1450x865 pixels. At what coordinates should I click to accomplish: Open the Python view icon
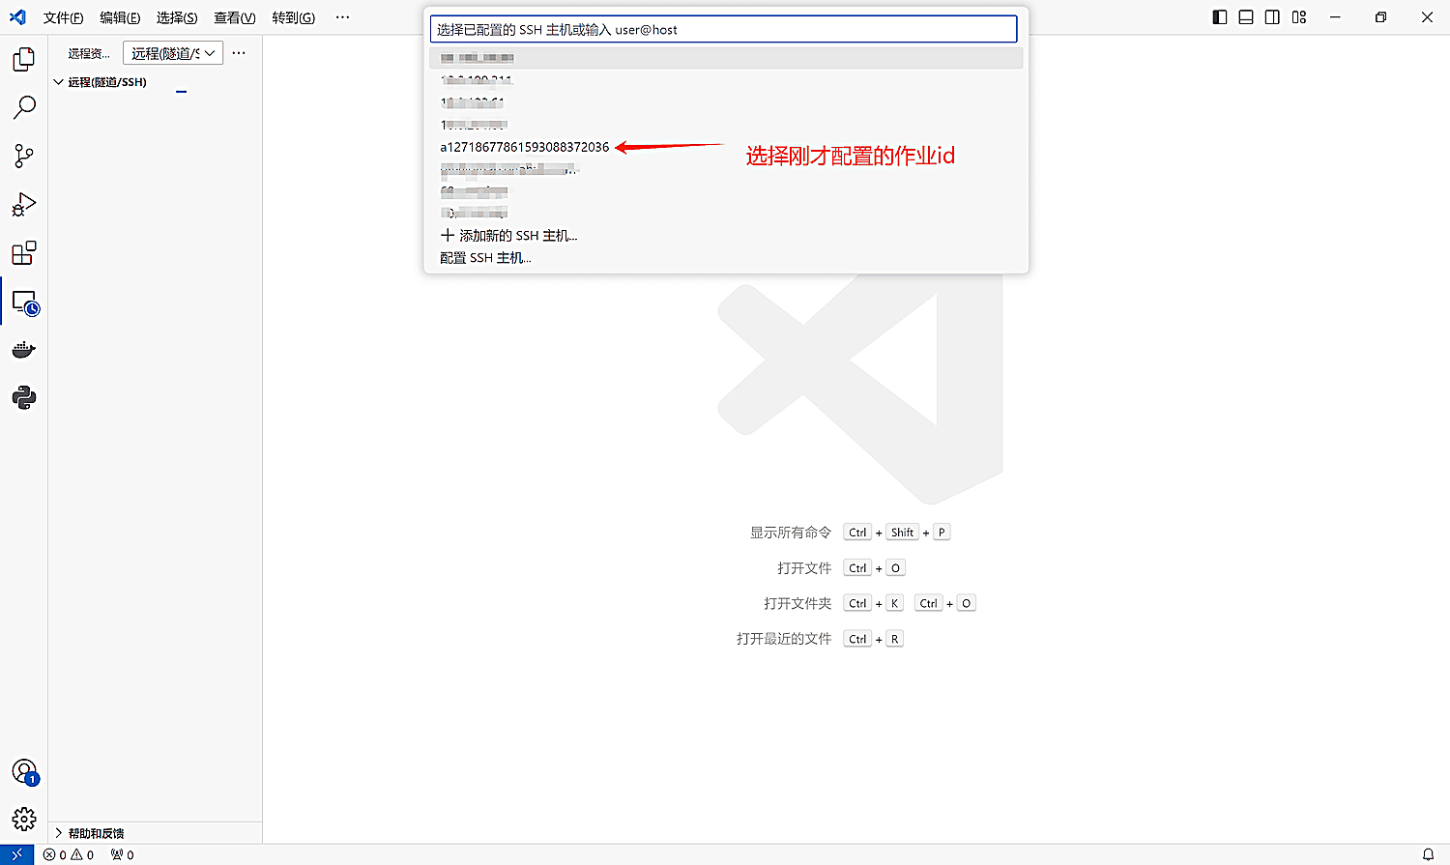pyautogui.click(x=24, y=397)
